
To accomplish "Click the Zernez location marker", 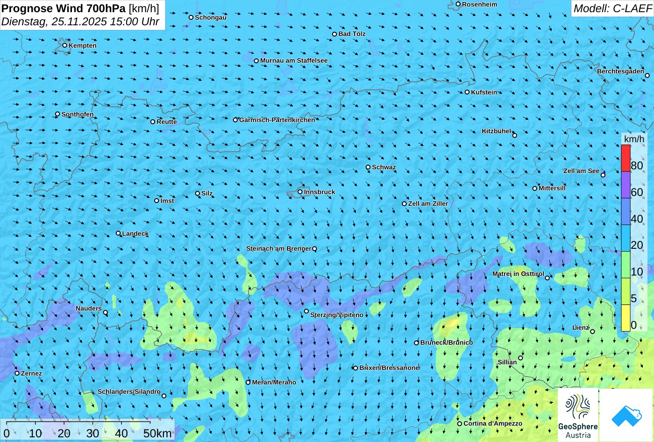I will [x=17, y=373].
